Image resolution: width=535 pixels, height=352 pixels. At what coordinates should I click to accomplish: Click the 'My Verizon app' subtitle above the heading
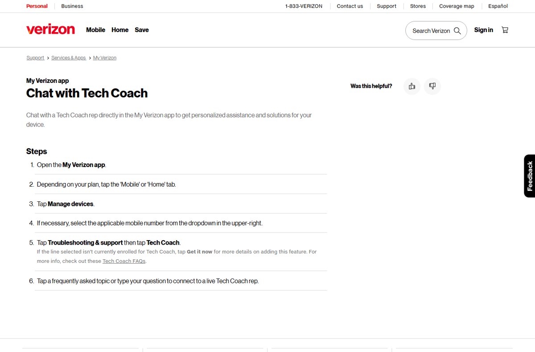pos(48,81)
